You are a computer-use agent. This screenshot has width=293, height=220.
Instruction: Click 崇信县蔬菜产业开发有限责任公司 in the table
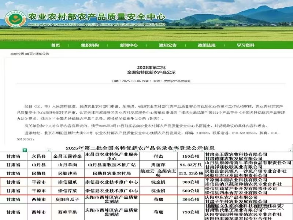(241, 188)
